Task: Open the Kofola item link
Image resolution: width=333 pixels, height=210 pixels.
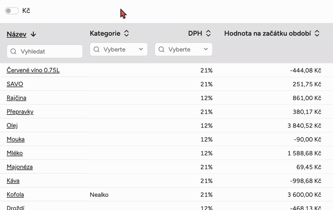Action: coord(15,194)
